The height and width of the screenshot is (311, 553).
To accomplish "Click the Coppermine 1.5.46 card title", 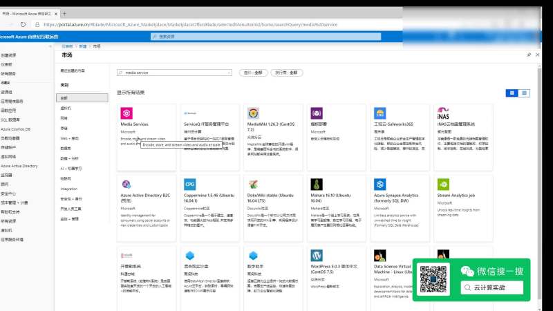I will (209, 198).
